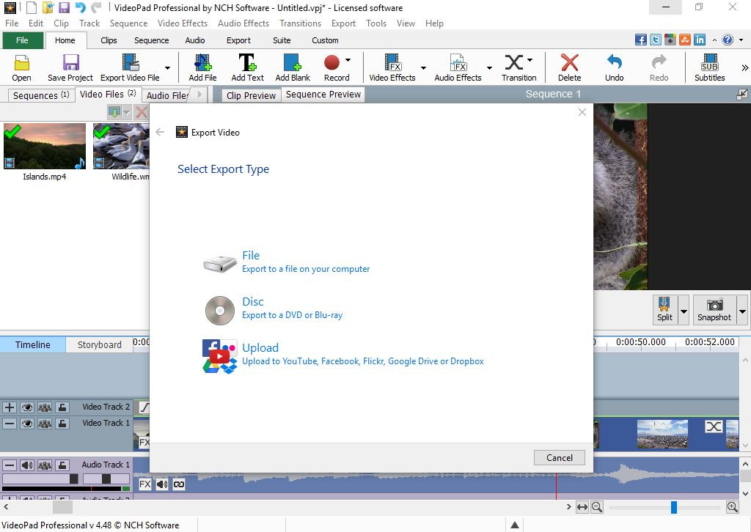The width and height of the screenshot is (751, 532).
Task: Click the Open folder icon in Home toolbar
Action: [21, 63]
